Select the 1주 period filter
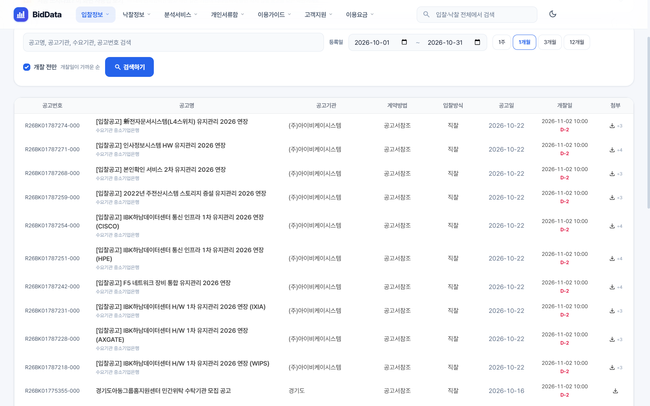Viewport: 650px width, 406px height. (x=502, y=42)
